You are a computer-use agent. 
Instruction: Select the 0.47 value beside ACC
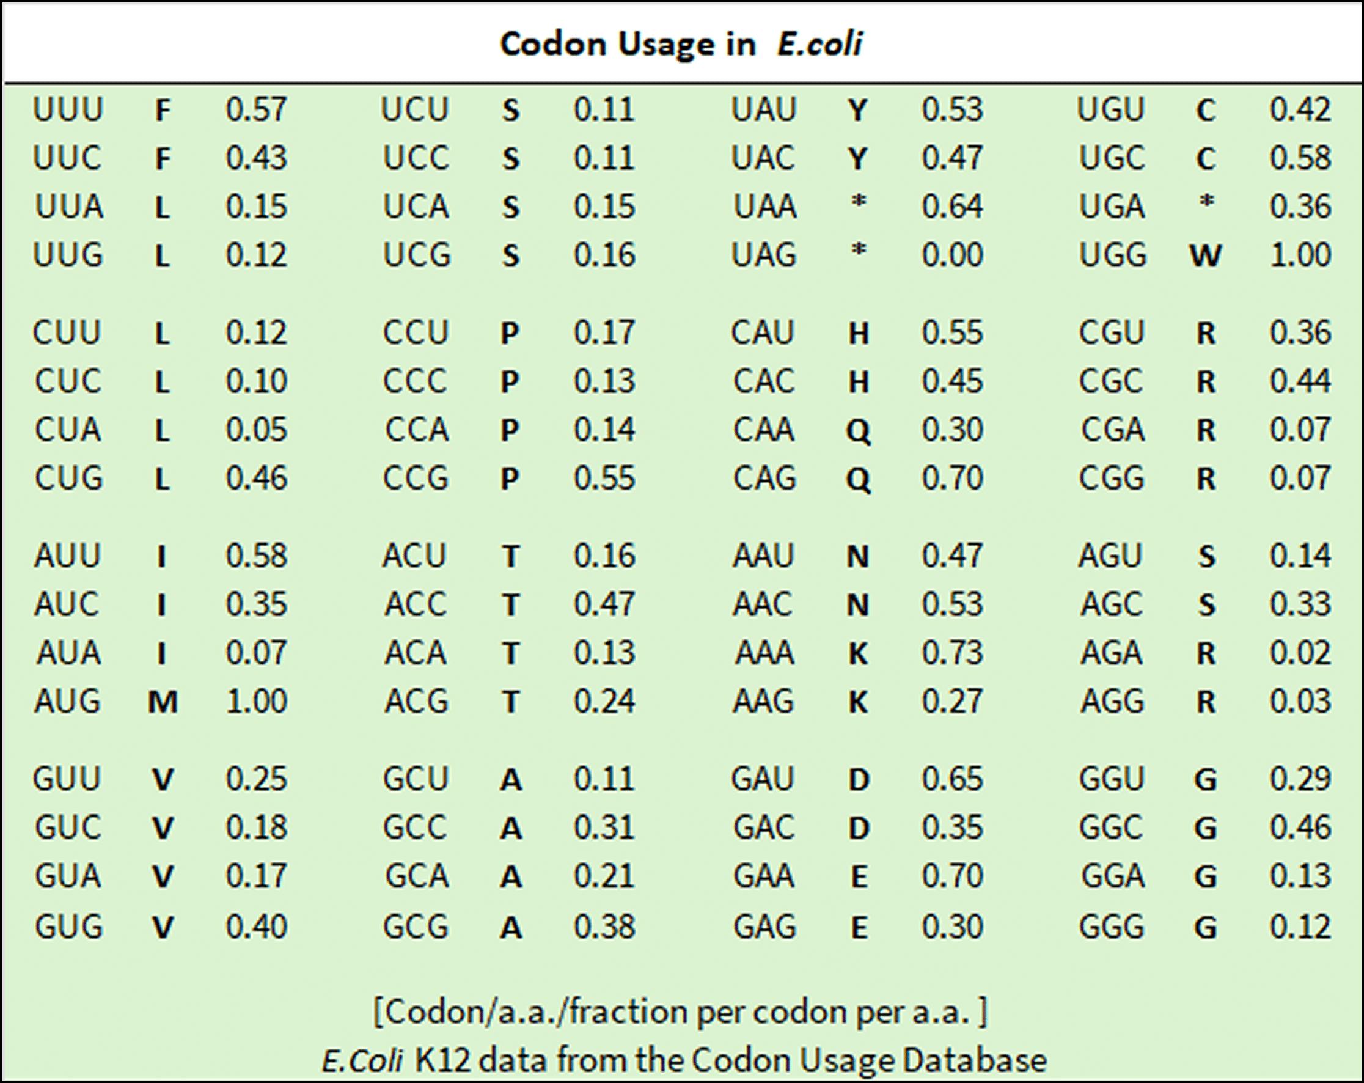(604, 604)
